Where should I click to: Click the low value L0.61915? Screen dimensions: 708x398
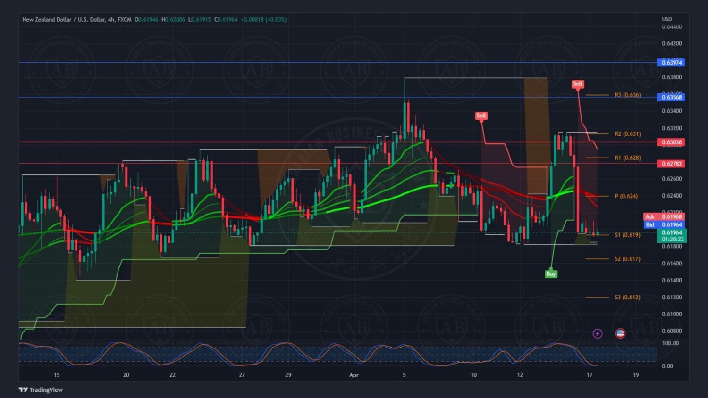(x=200, y=19)
